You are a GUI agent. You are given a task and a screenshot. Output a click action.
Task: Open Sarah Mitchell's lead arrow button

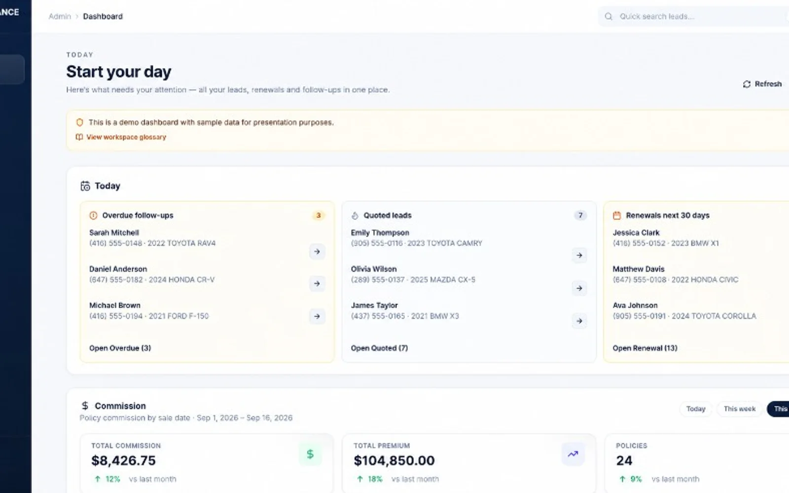[x=317, y=251]
